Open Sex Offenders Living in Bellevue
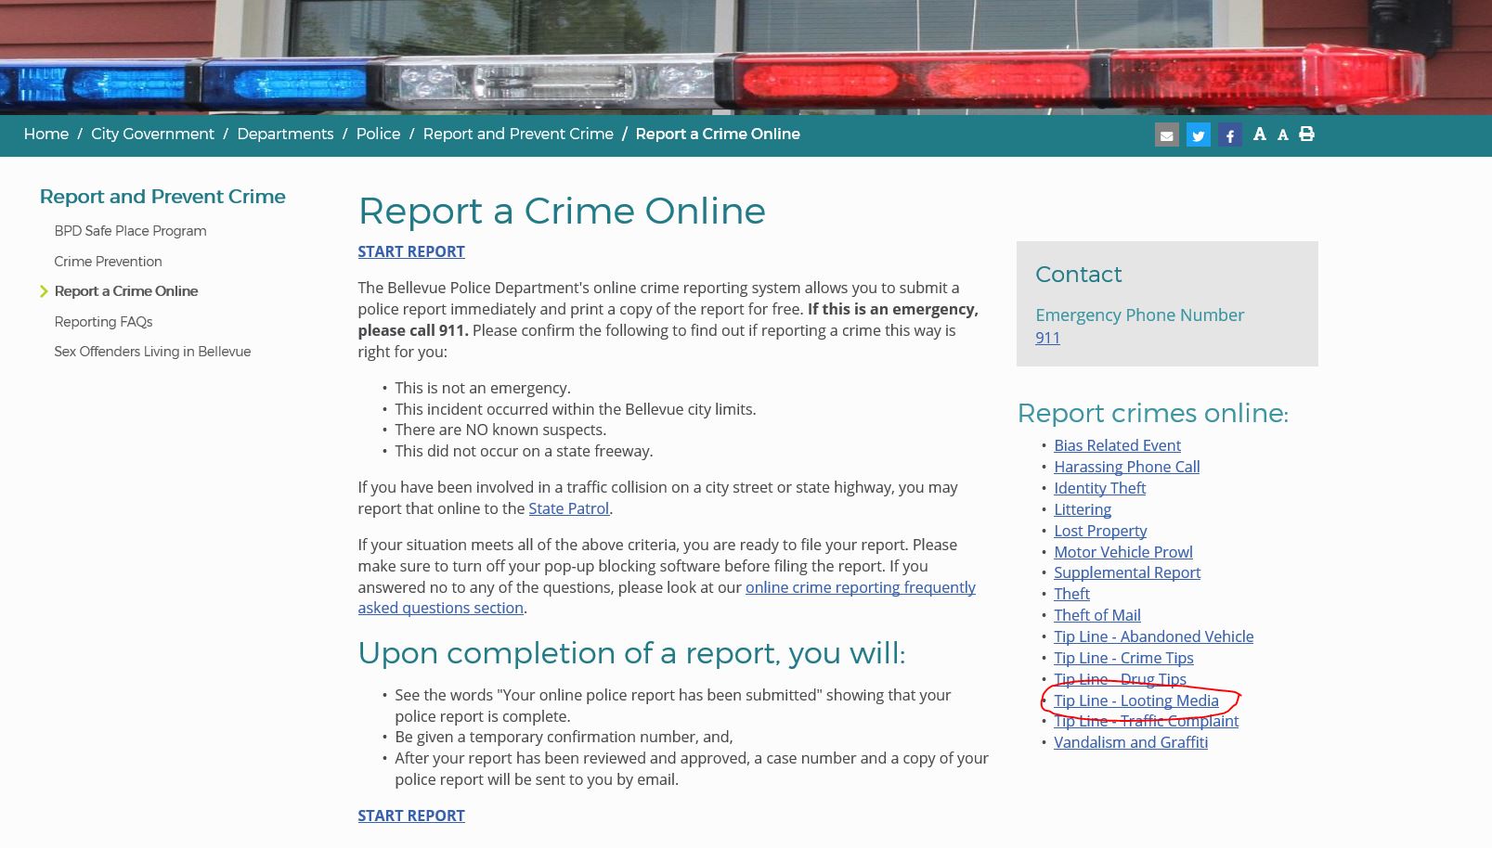This screenshot has height=848, width=1492. pos(152,352)
